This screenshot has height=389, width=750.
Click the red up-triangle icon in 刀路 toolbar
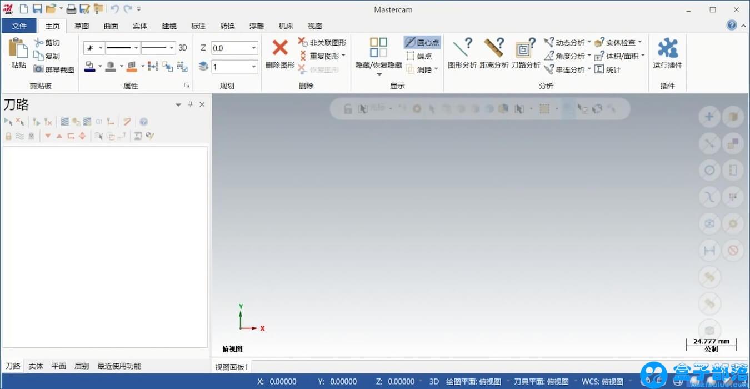(59, 136)
